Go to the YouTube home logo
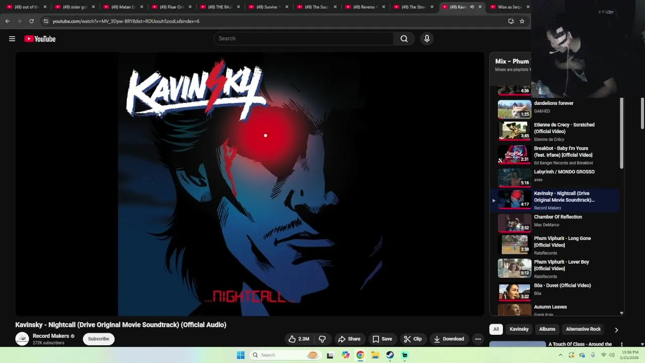The image size is (645, 363). point(40,39)
